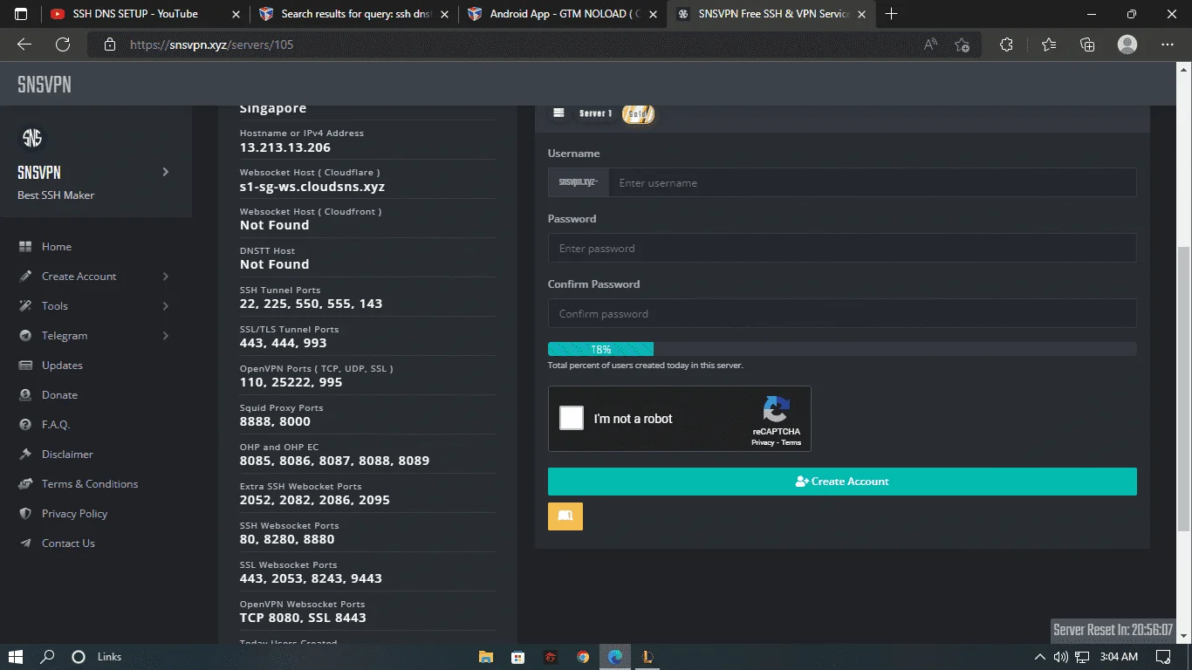
Task: Focus the Confirm password field
Action: point(842,314)
